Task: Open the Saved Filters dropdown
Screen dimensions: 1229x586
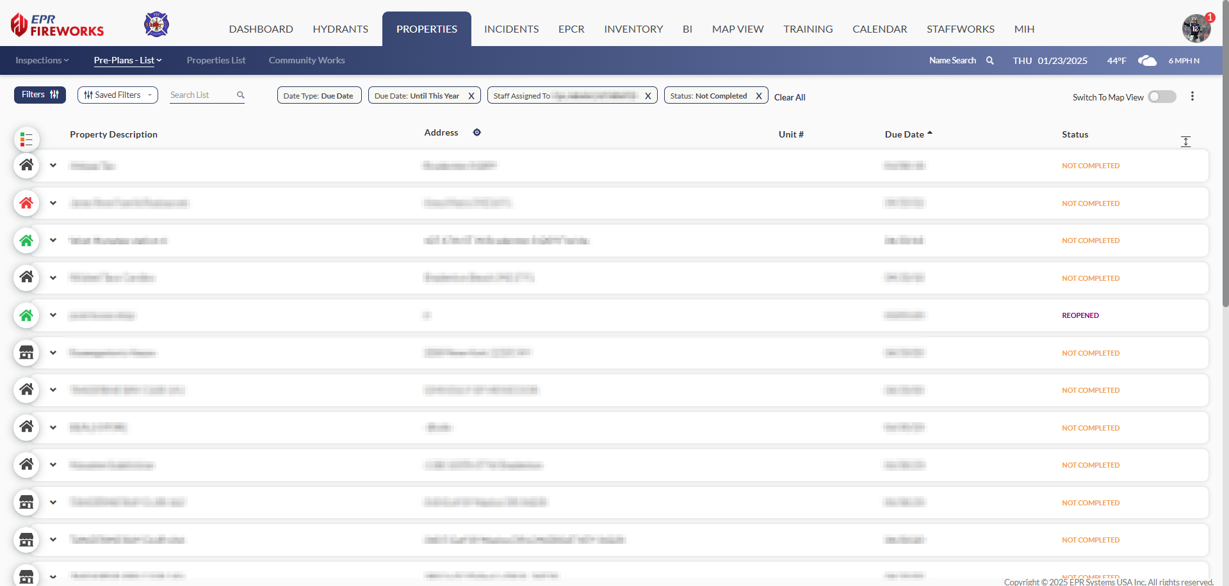Action: [118, 95]
